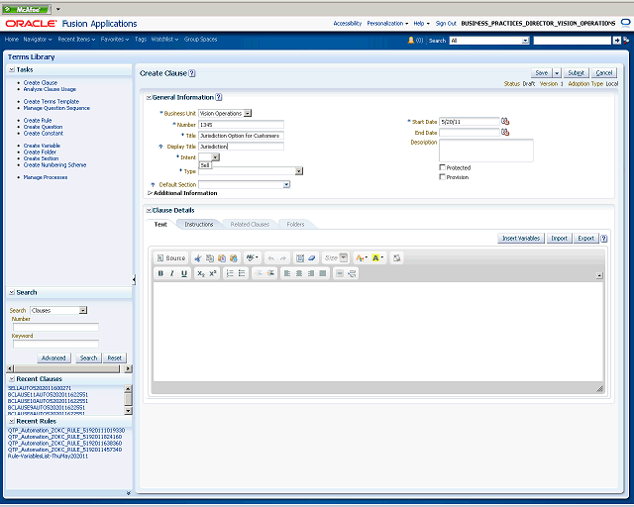
Task: Click the Cut icon in editor toolbar
Action: click(x=198, y=257)
